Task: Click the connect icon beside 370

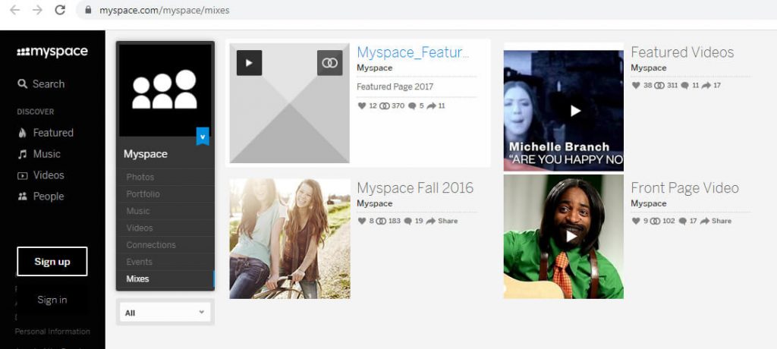Action: (385, 105)
